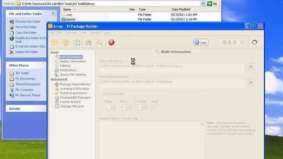Open the Tools menu in Package Builder
The height and width of the screenshot is (159, 283).
click(84, 33)
